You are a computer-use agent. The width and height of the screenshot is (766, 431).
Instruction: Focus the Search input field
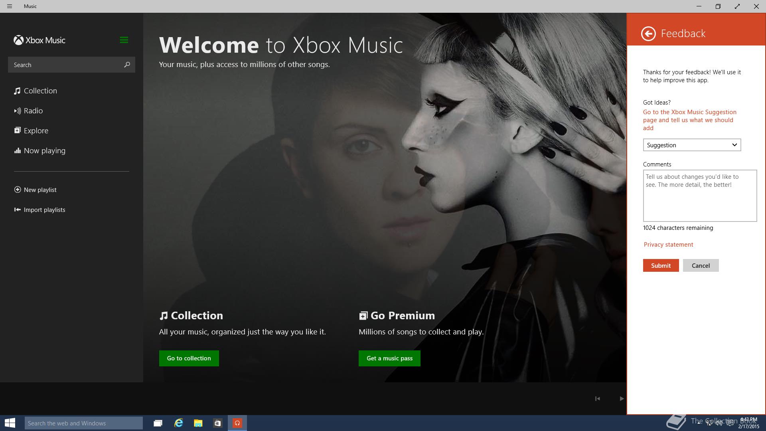71,65
